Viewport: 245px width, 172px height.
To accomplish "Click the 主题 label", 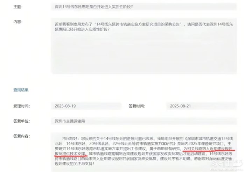I will [x=18, y=7].
